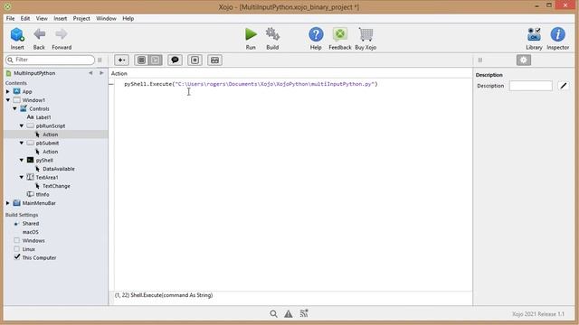Click the navigator back triangle beside MultiInputPython

[90, 73]
